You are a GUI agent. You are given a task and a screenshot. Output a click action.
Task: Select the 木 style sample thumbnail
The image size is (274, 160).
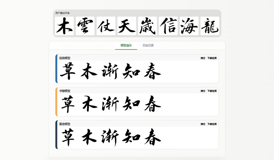(64, 26)
